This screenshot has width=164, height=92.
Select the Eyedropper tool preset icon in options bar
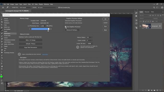tap(7, 7)
